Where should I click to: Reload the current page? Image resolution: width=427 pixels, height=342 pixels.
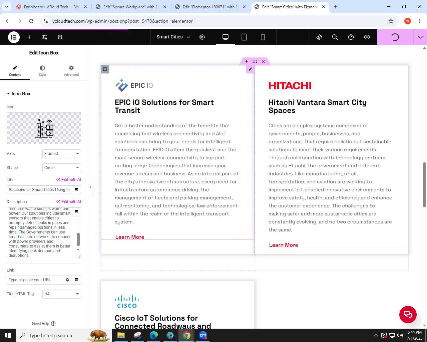[x=31, y=21]
